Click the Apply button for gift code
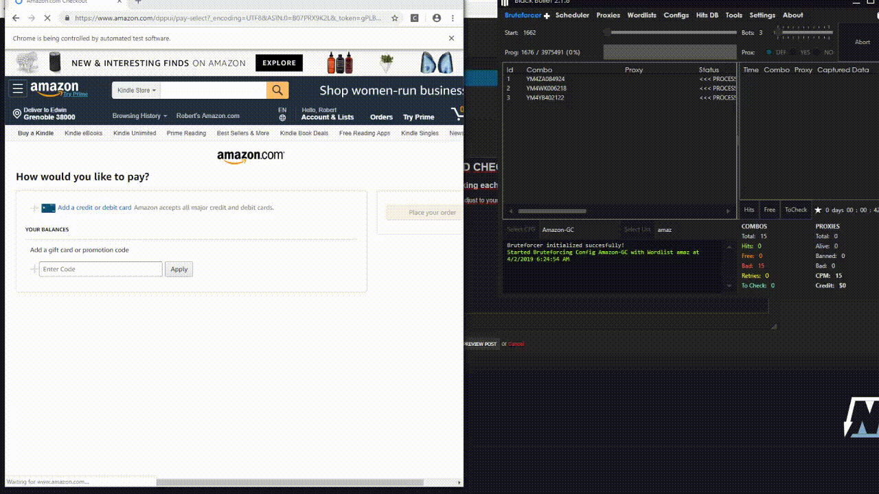Screen dimensions: 879x494 point(179,269)
